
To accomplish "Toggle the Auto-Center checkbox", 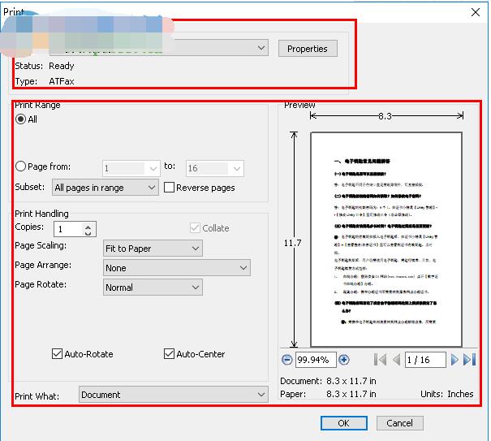I will [x=169, y=354].
